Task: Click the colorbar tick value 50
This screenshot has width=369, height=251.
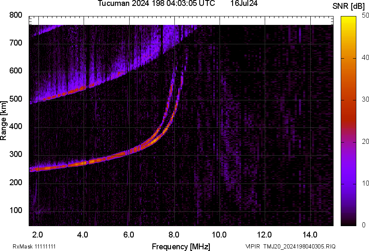Action: coord(365,16)
